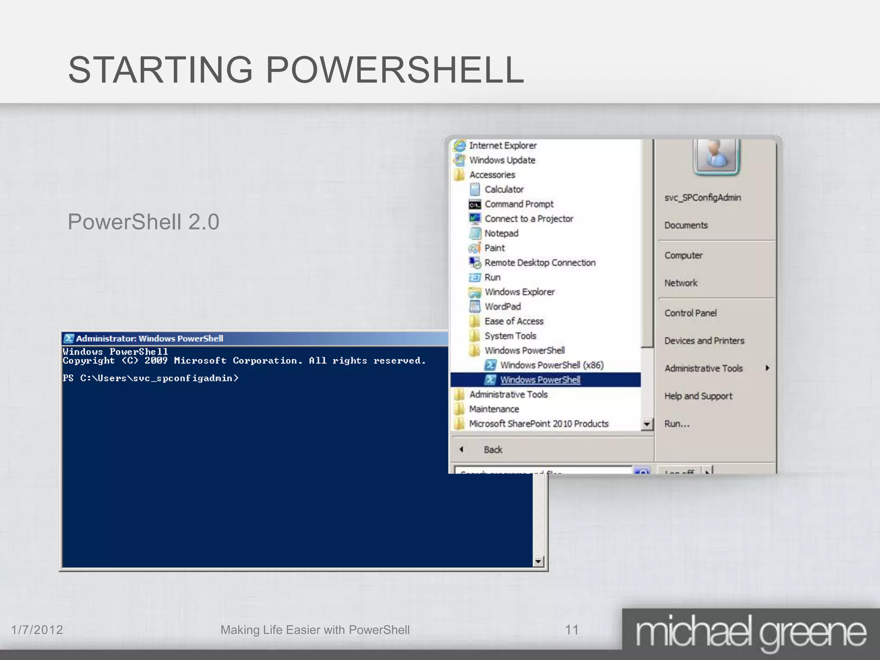Viewport: 880px width, 660px height.
Task: Click the Back arrow in Start menu
Action: pos(461,449)
